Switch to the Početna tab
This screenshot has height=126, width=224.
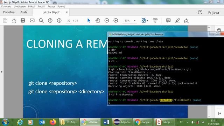click(9, 12)
